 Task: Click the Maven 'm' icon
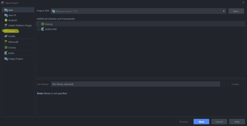pyautogui.click(x=6, y=31)
